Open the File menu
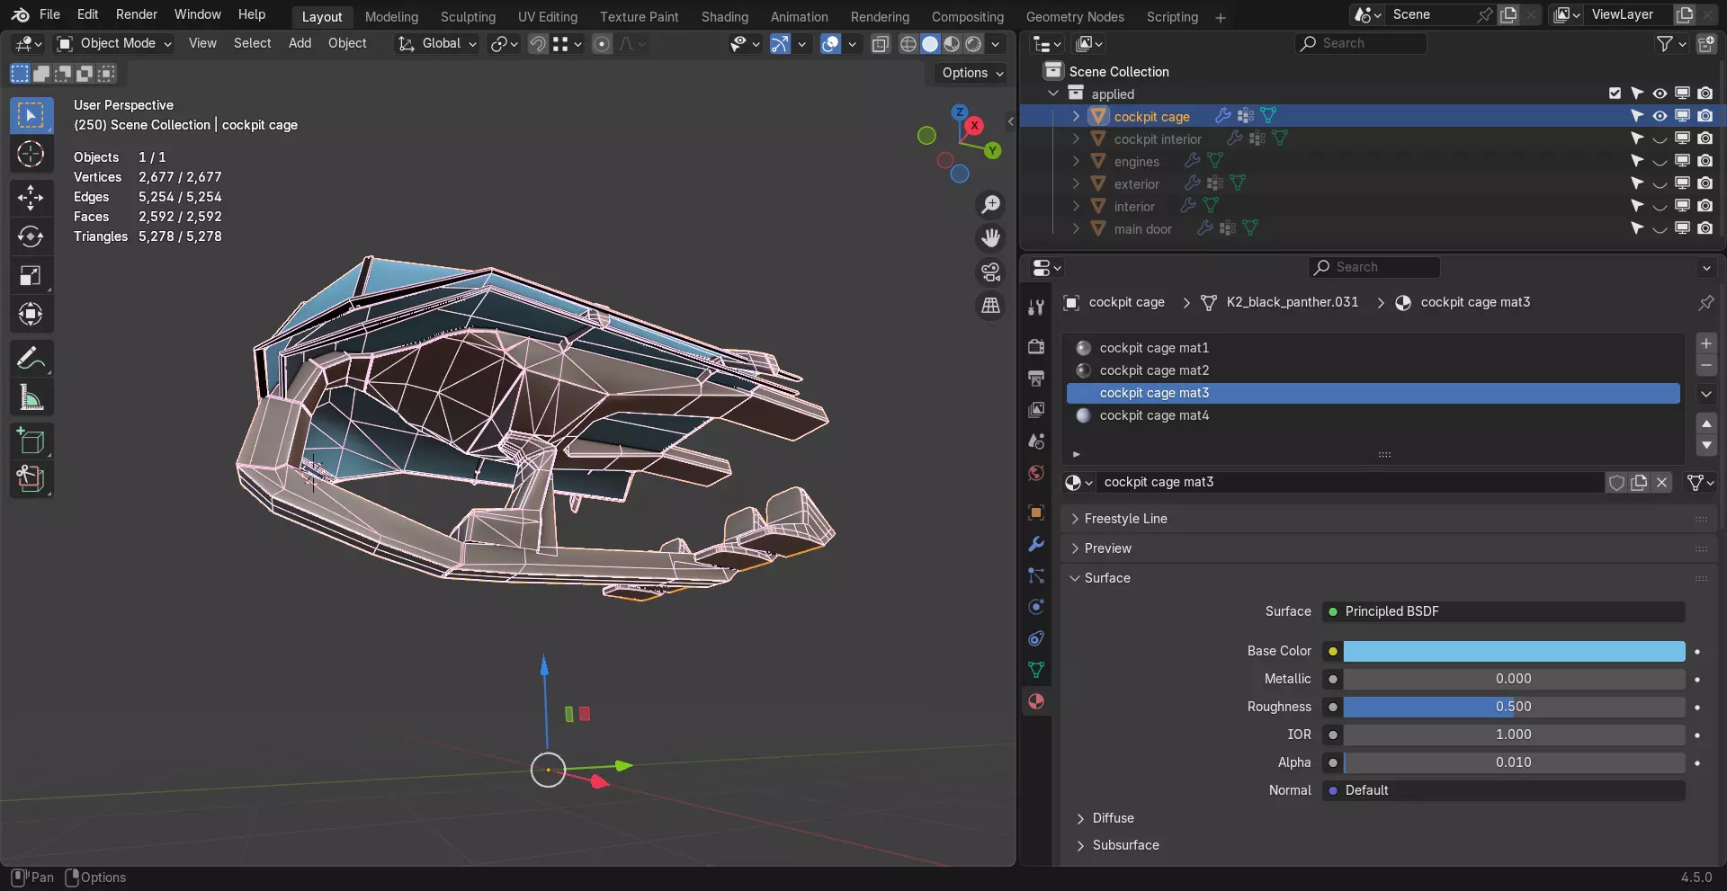This screenshot has width=1727, height=891. pos(49,14)
